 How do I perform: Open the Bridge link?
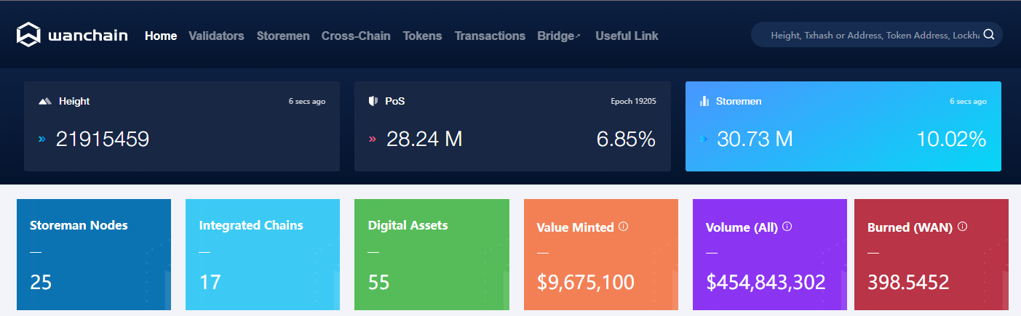click(559, 36)
